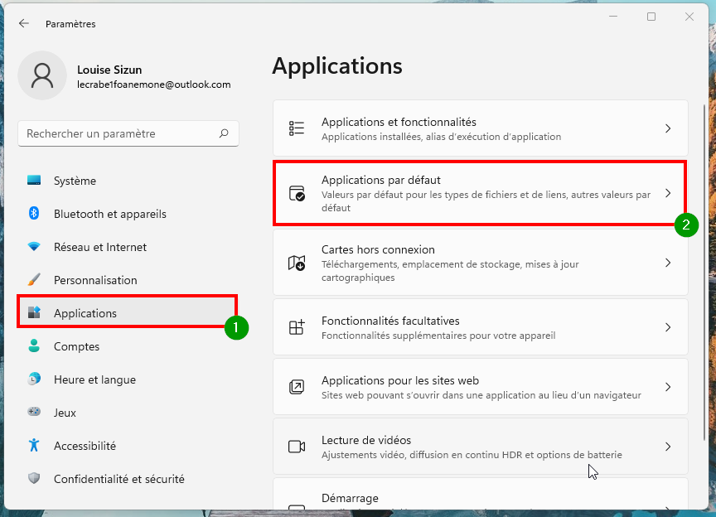Open the Accessibilité category
This screenshot has width=716, height=517.
128,446
